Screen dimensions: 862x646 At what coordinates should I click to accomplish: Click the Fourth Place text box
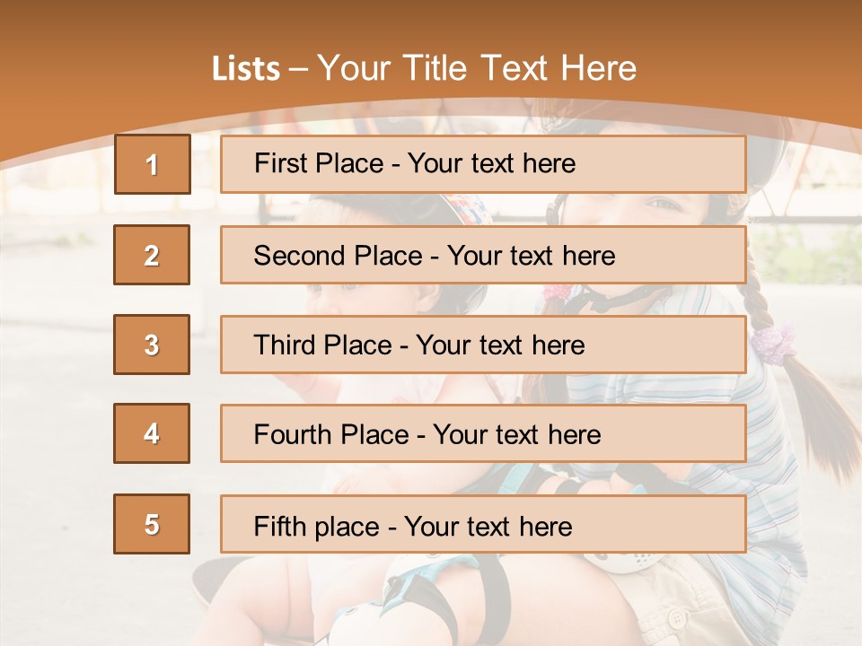pyautogui.click(x=483, y=433)
